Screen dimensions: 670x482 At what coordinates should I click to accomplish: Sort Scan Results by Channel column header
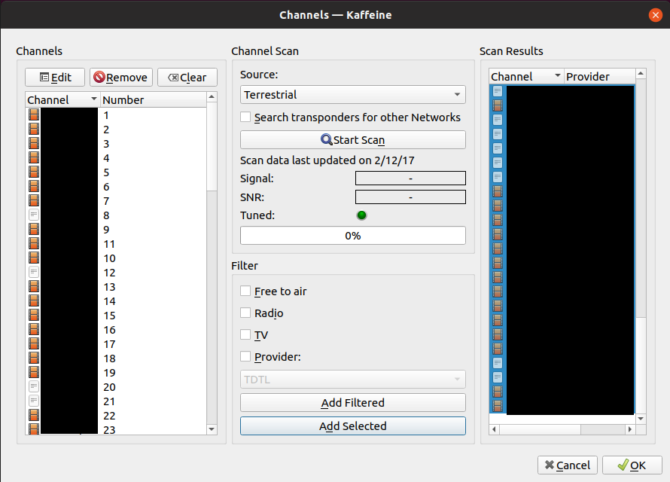point(526,77)
